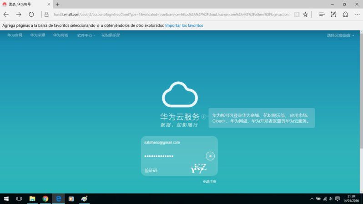The image size is (363, 204).
Task: Open File Explorer from the taskbar
Action: tap(32, 199)
